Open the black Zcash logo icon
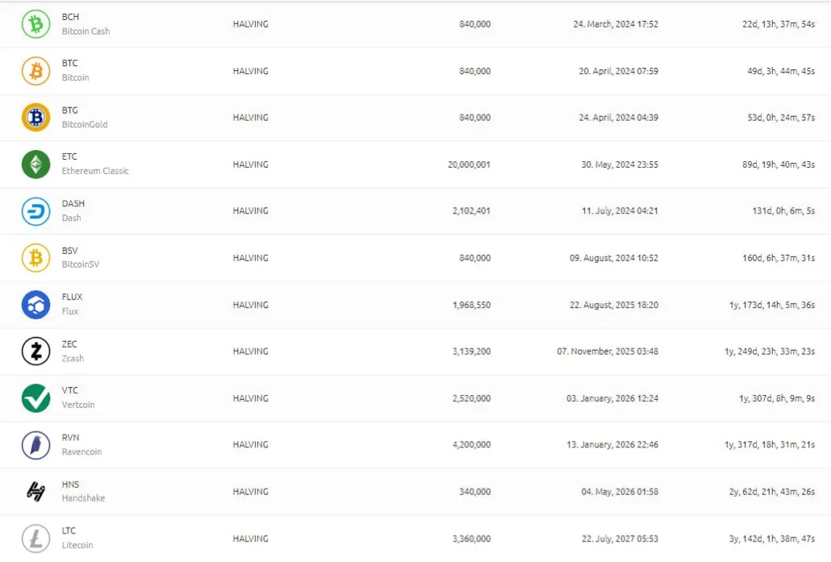Image resolution: width=831 pixels, height=562 pixels. pos(35,352)
